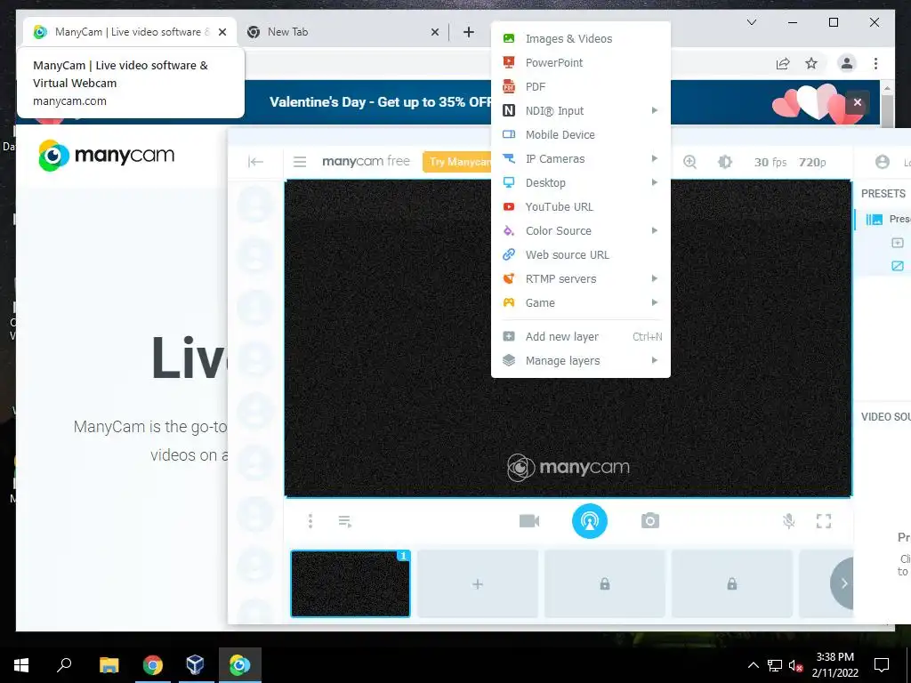The image size is (911, 683).
Task: Open Chrome three-dot menu
Action: (875, 63)
